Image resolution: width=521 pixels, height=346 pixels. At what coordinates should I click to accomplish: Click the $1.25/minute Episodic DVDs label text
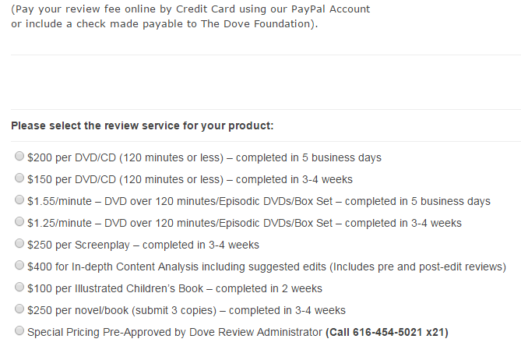245,223
